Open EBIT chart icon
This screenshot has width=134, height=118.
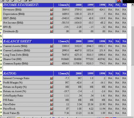point(51,18)
